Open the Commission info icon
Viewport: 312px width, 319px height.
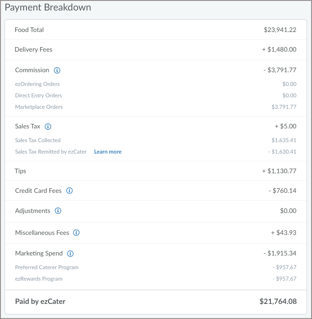(x=57, y=70)
